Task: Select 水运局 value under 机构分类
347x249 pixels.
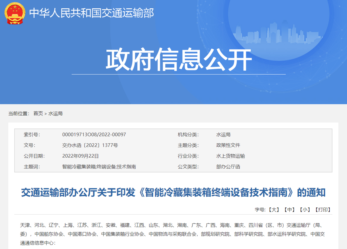Action: 223,134
